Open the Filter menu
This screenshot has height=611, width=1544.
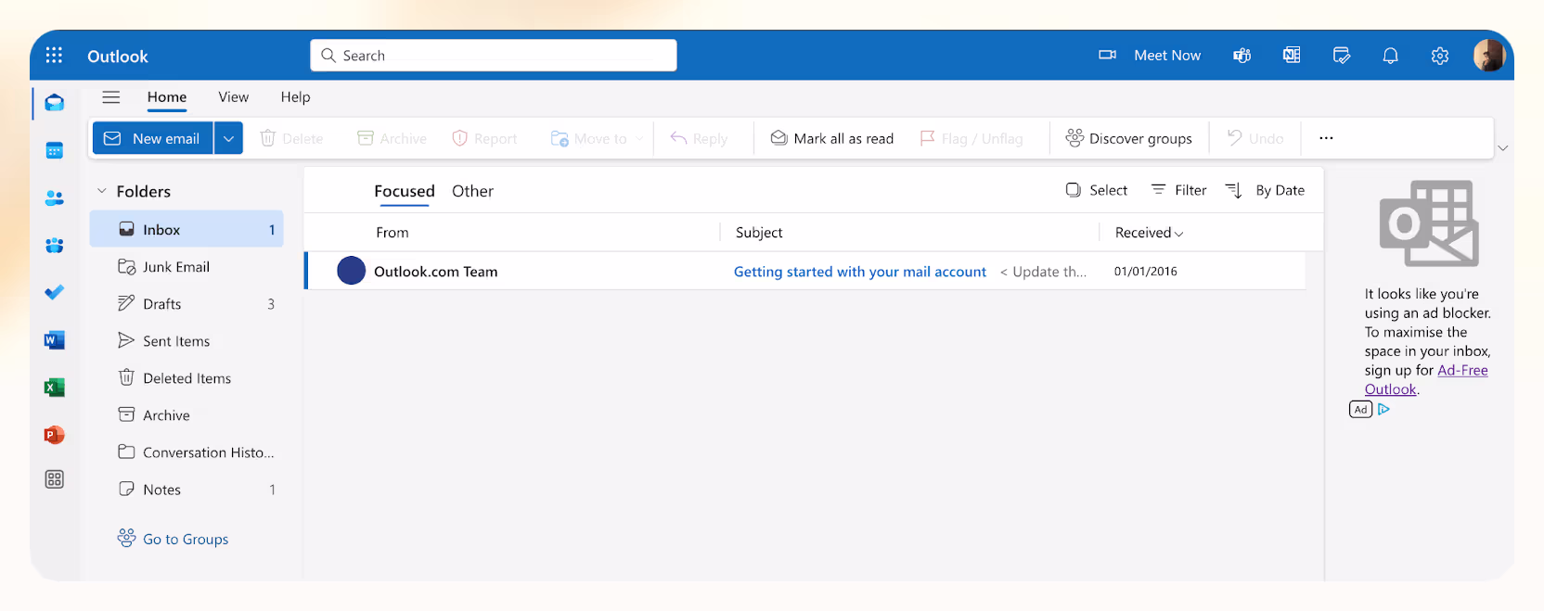coord(1178,190)
